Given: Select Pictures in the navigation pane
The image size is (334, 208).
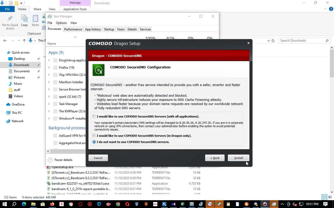Looking at the screenshot, I should coord(19,77).
